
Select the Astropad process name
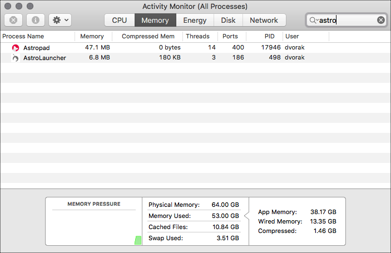(36, 48)
